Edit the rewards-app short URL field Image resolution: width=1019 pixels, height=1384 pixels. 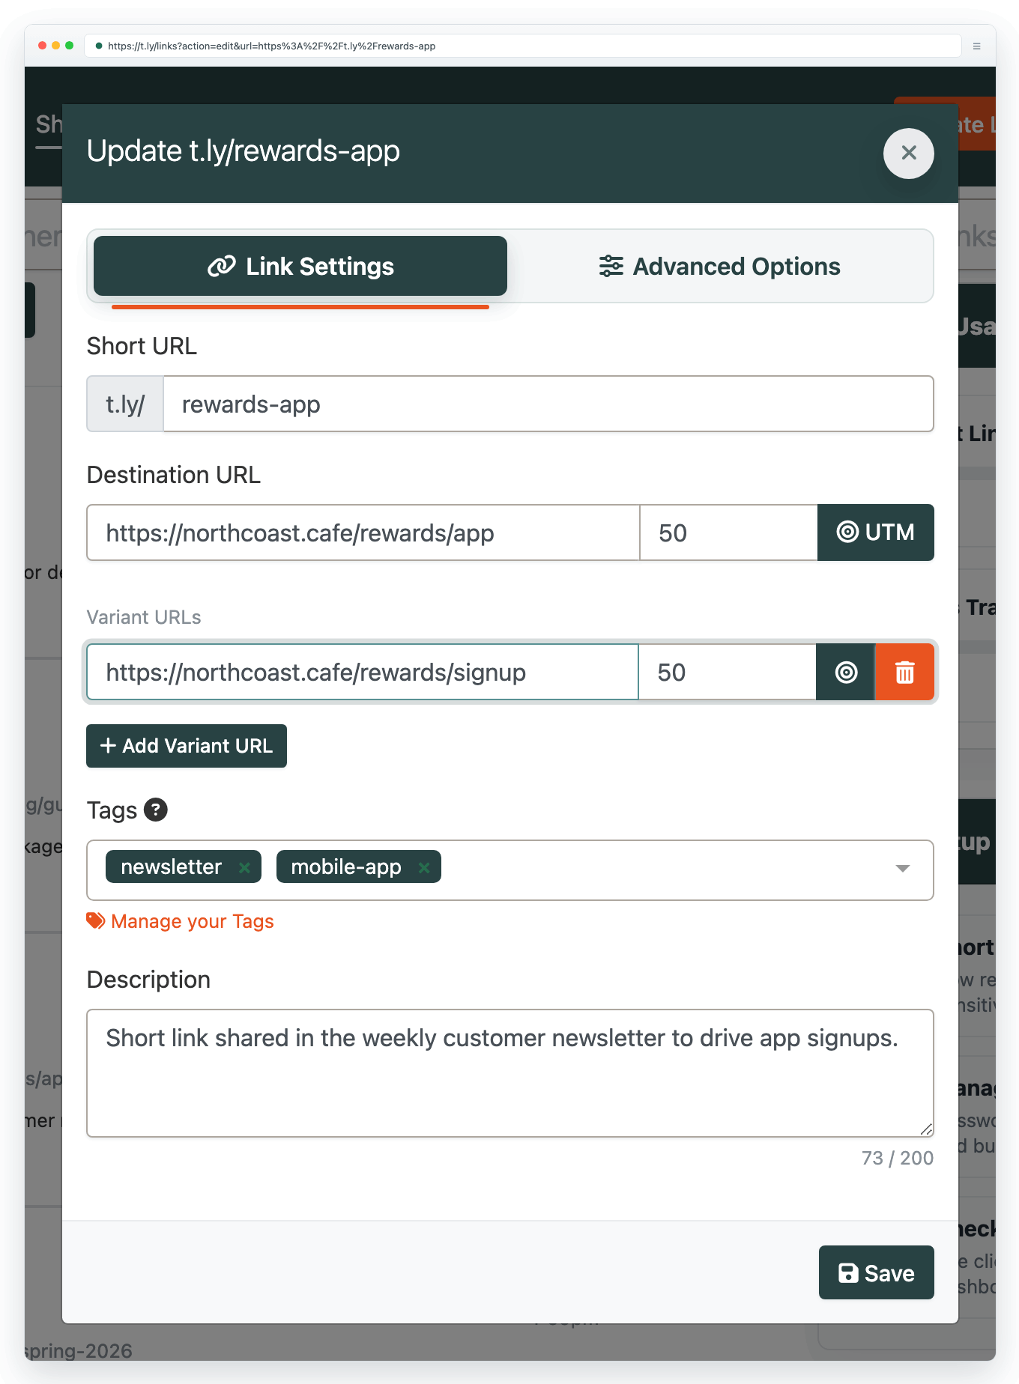point(548,404)
